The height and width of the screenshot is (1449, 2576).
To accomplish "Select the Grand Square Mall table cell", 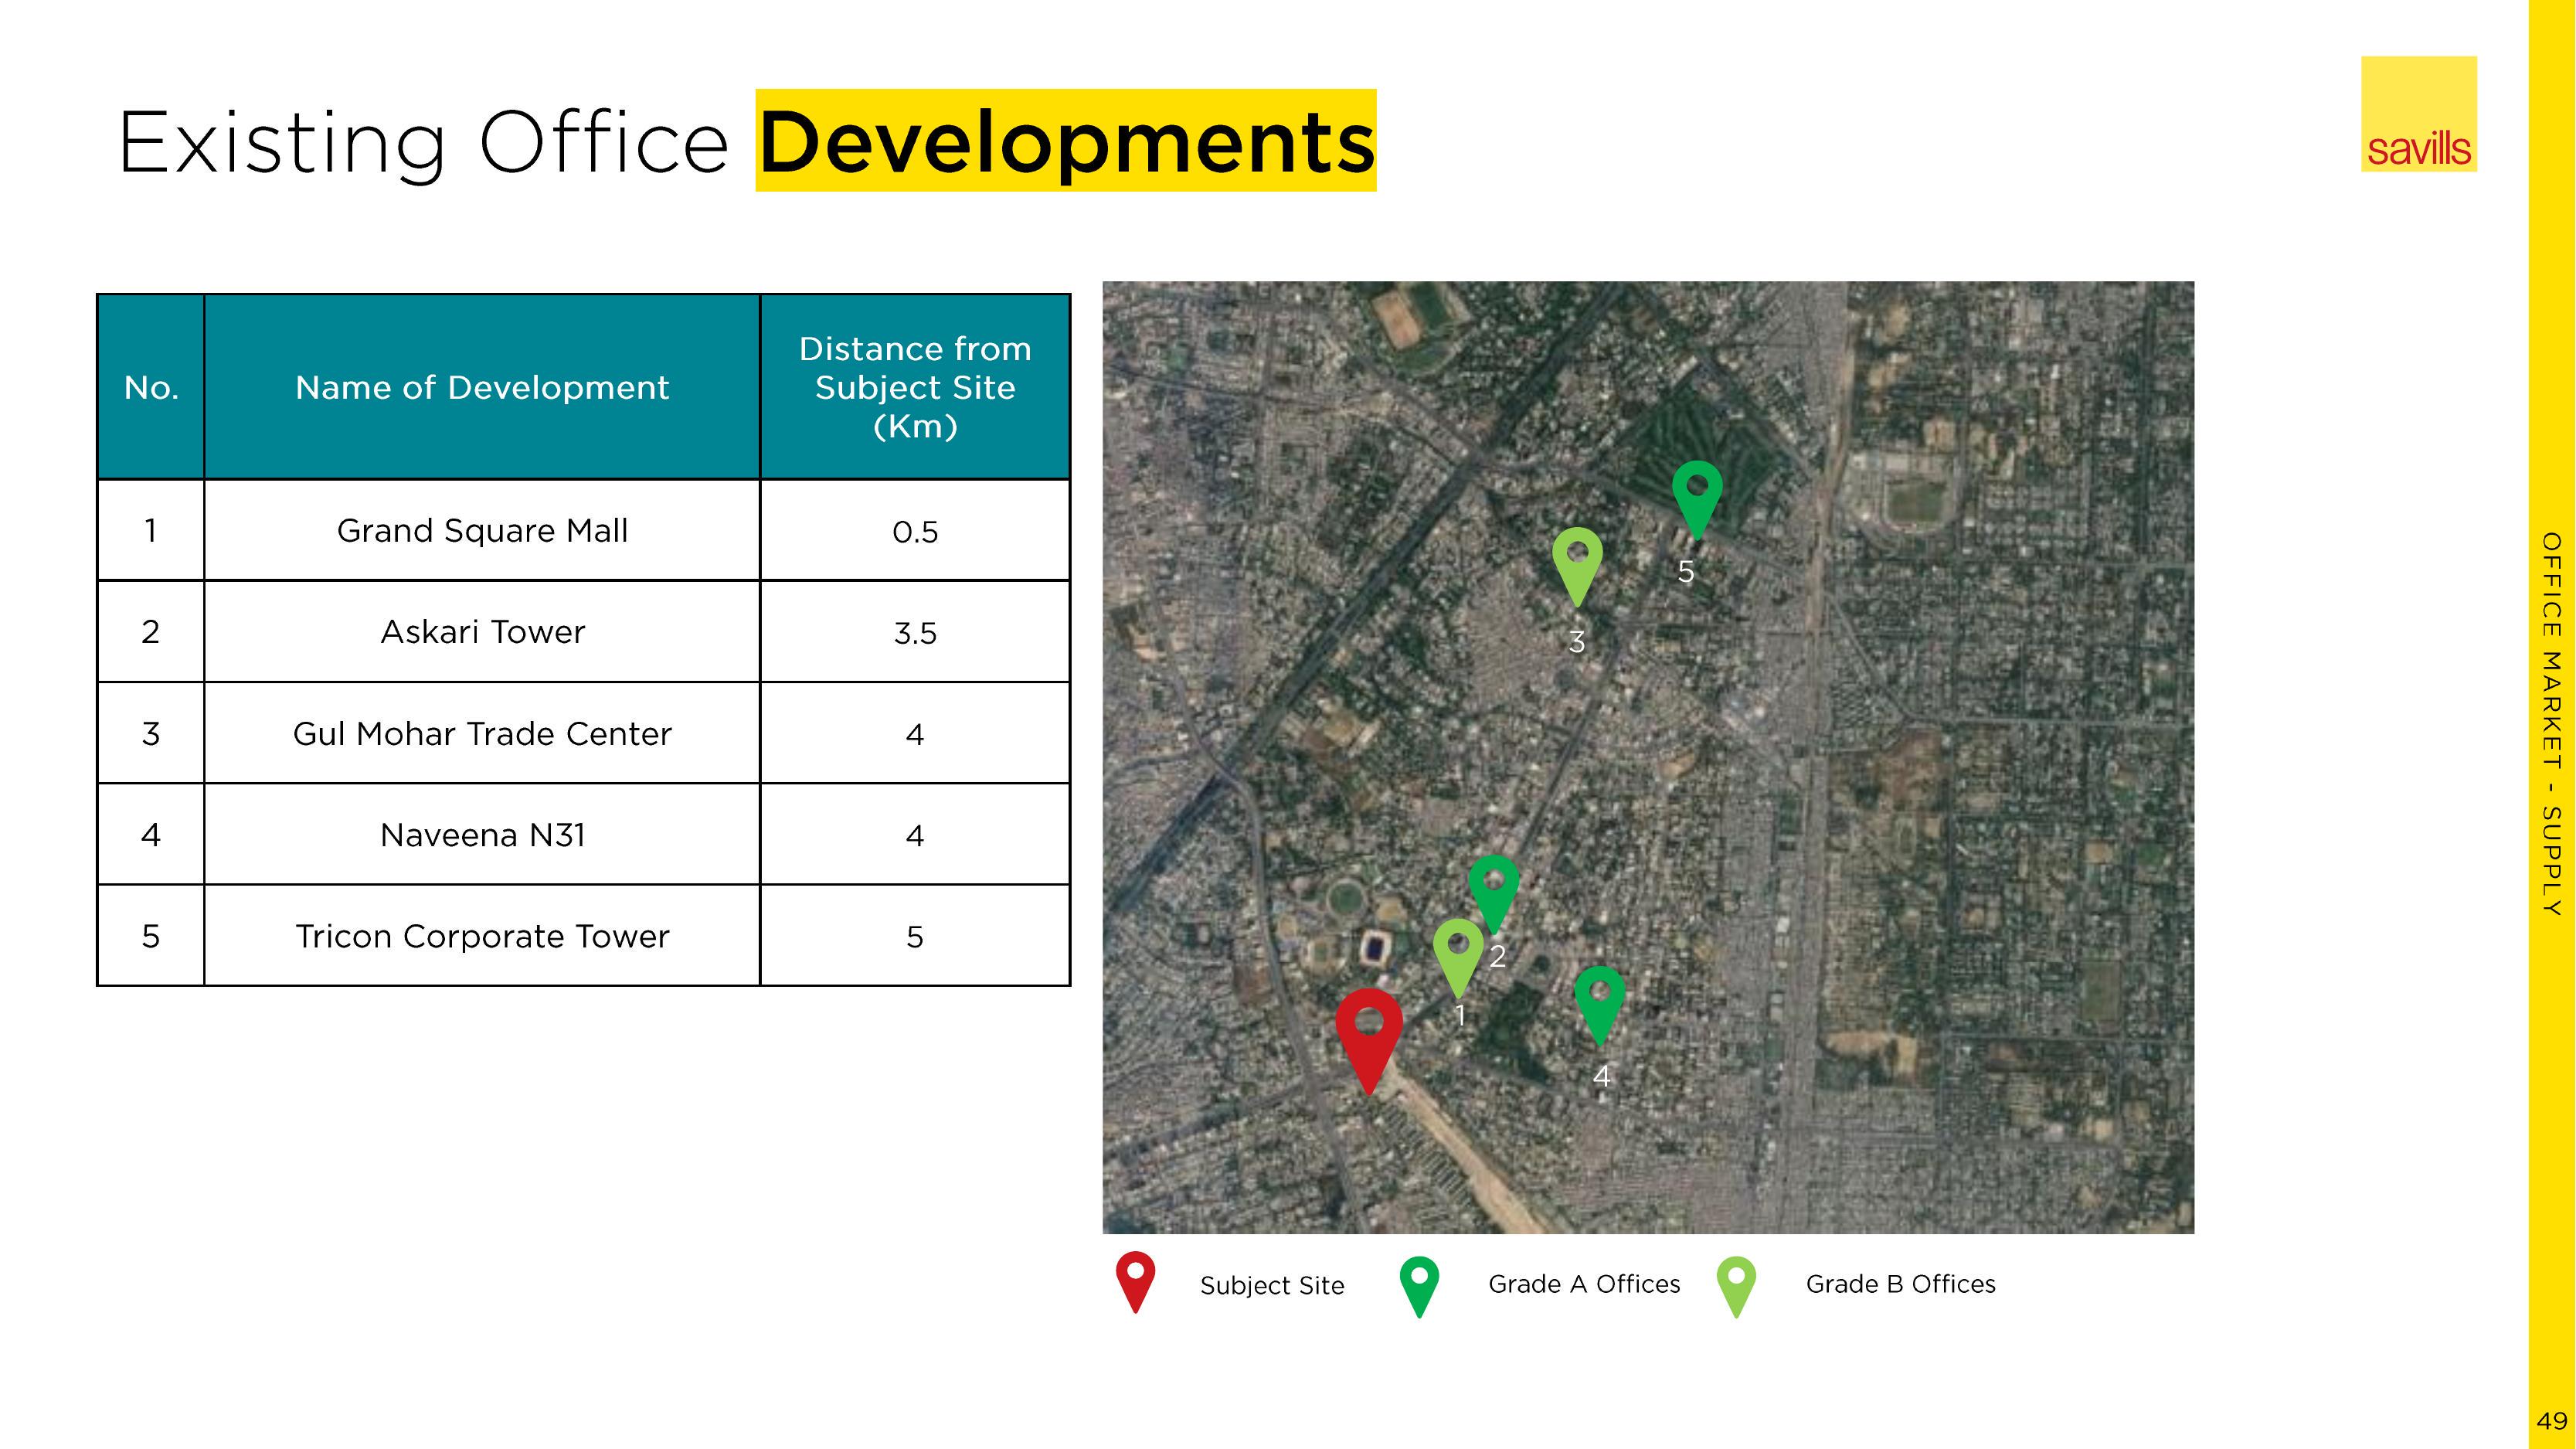I will click(482, 530).
